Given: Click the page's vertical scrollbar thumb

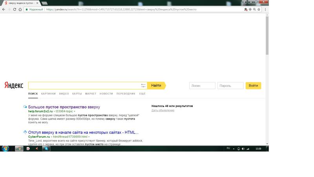Looking at the screenshot, I should (267, 35).
